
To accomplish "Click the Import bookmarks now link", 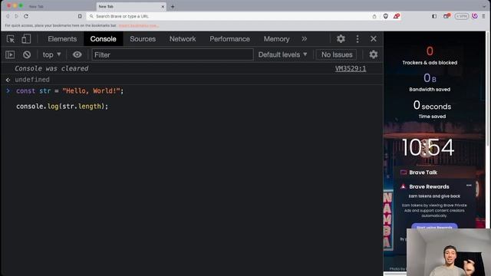I will 138,25.
